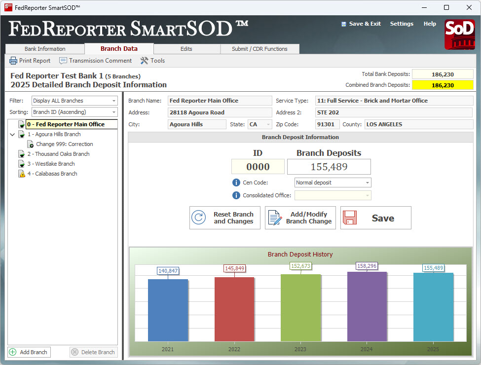The width and height of the screenshot is (481, 365).
Task: Open the Sorting Branch ID dropdown
Action: (114, 112)
